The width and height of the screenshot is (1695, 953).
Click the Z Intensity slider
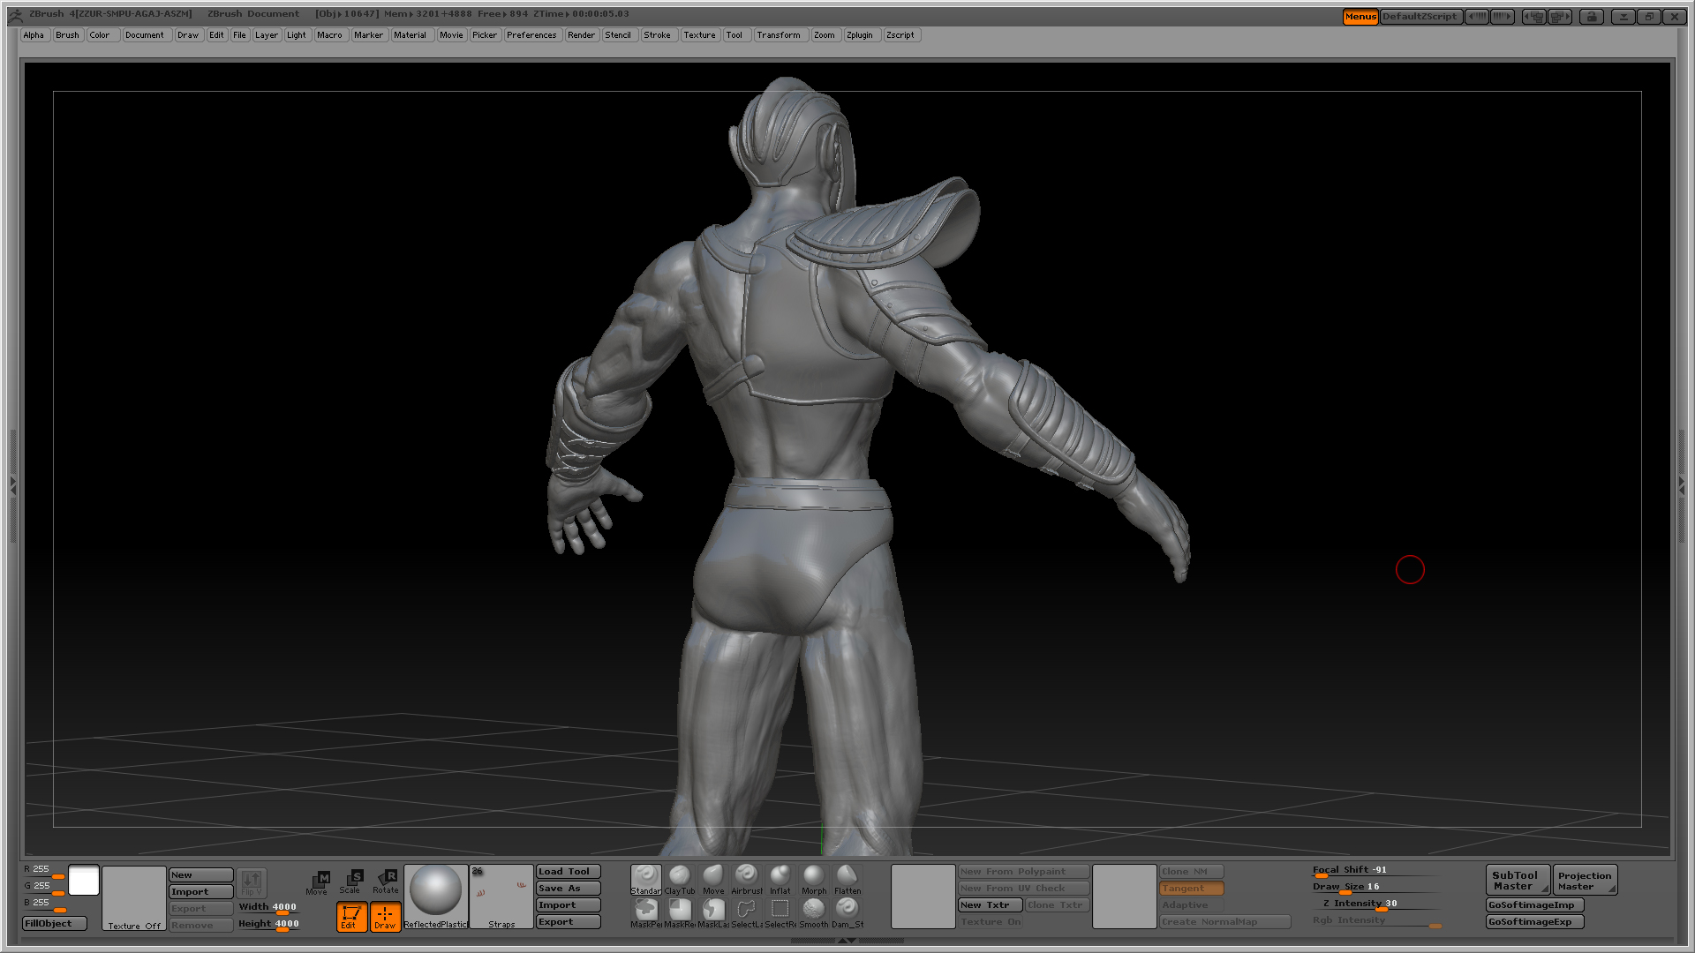[1375, 904]
